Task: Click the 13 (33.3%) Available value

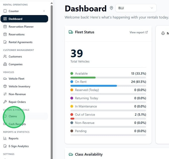Action: pos(138,73)
